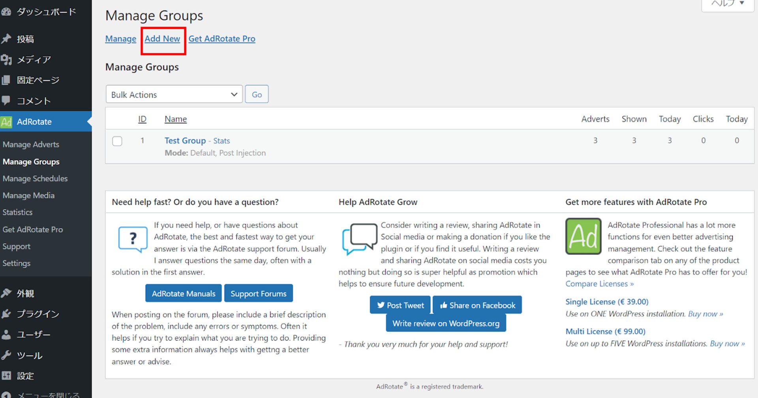Open the Bulk Actions dropdown
Image resolution: width=758 pixels, height=398 pixels.
174,95
